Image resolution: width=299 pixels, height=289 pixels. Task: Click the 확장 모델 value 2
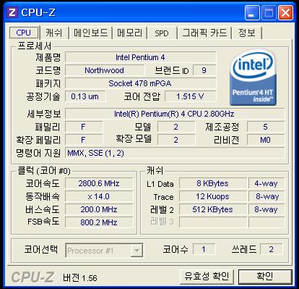point(176,140)
